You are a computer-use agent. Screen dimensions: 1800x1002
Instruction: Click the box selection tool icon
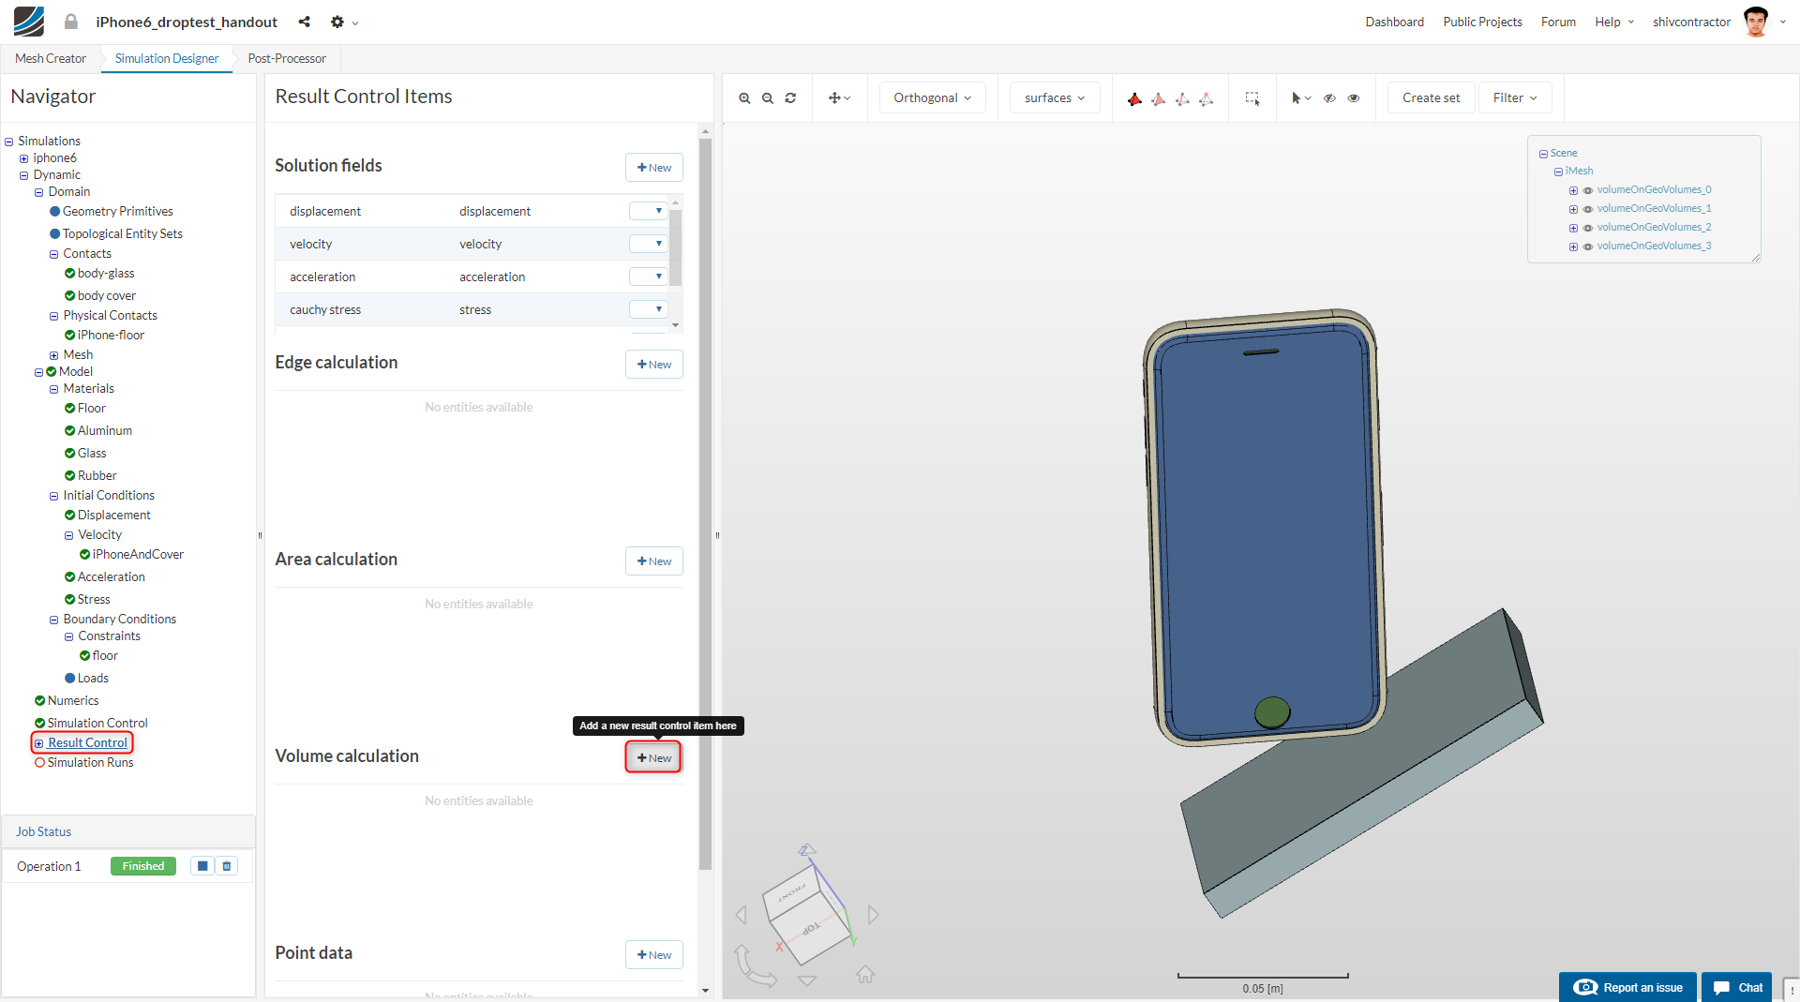[1252, 98]
